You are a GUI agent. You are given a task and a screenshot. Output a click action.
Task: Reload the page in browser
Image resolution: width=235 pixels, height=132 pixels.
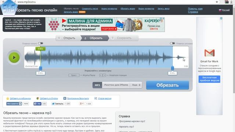click(x=15, y=2)
